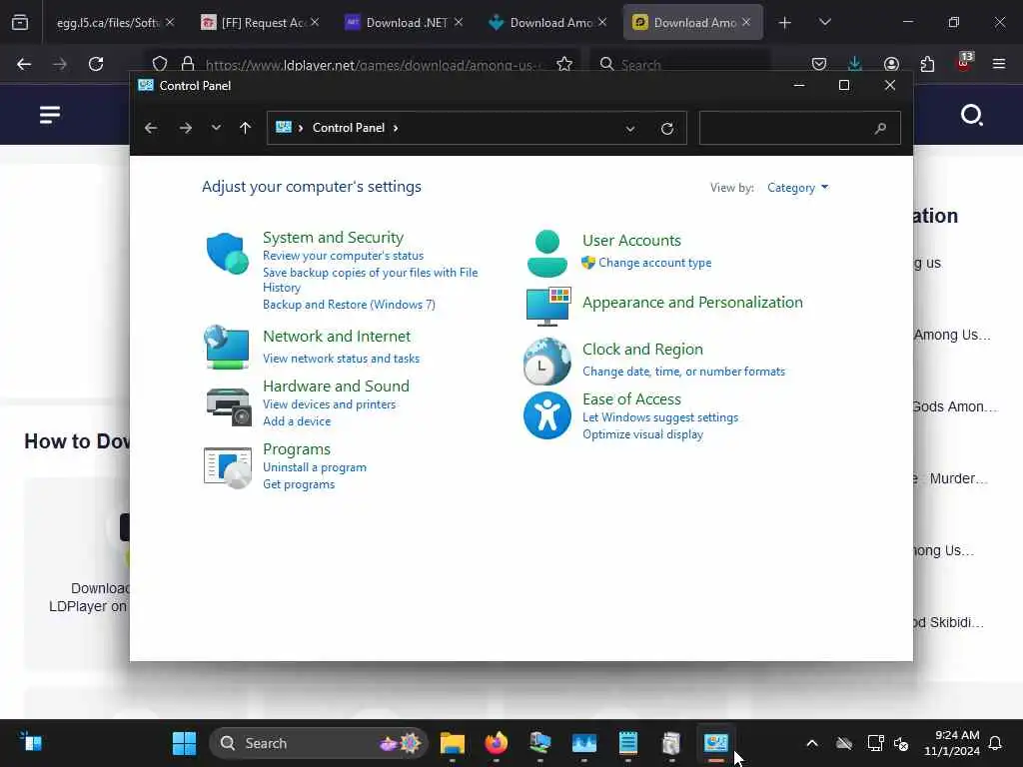Open LDPlayer site hamburger menu
Image resolution: width=1023 pixels, height=767 pixels.
coord(50,115)
